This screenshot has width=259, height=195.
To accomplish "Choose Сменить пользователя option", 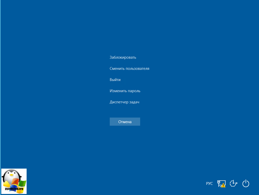I will [x=129, y=69].
